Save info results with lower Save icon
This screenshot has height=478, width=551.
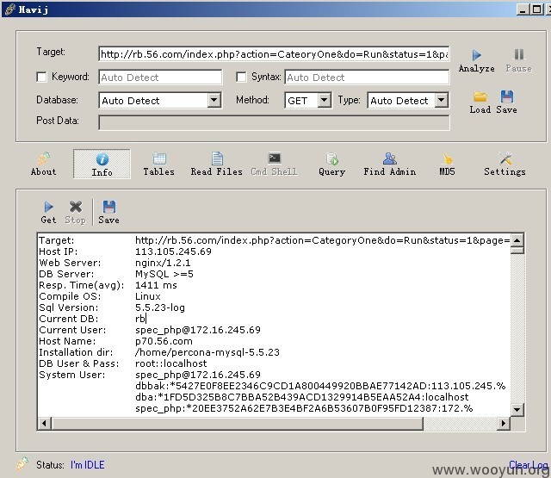click(x=109, y=212)
